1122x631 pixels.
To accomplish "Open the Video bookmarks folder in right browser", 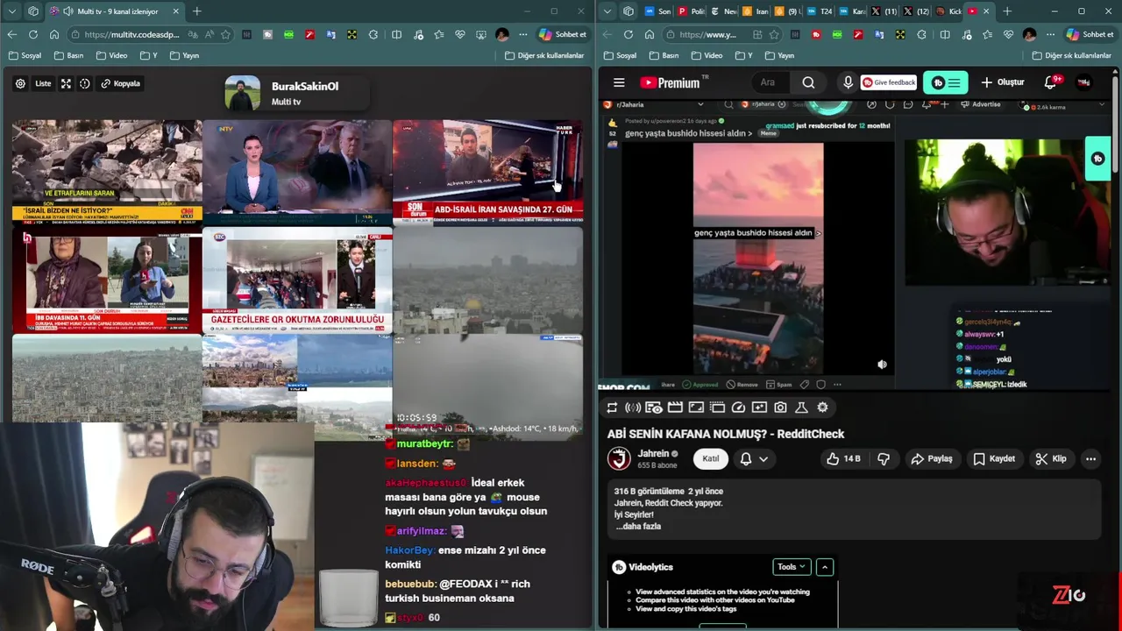I will 707,55.
